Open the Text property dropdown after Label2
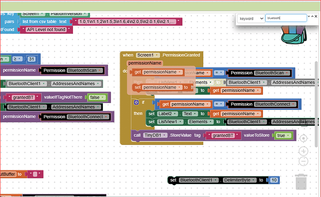321x197 pixels. coord(190,114)
